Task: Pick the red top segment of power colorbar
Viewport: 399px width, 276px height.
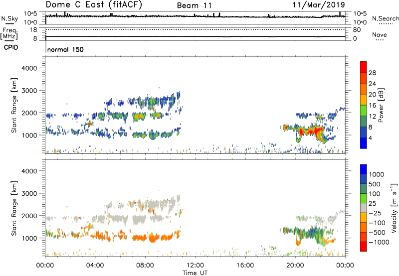Action: coord(364,67)
